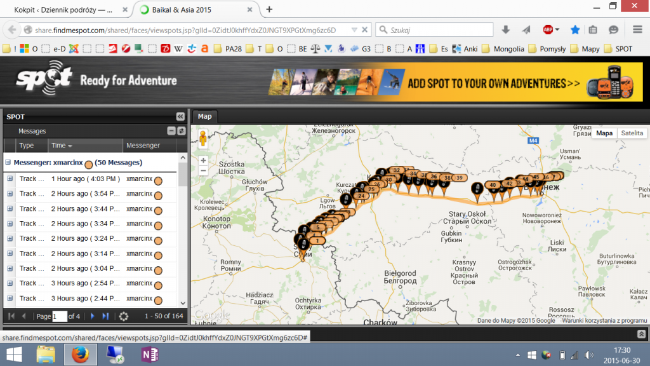
Task: Open URL bar history dropdown arrow
Action: point(354,30)
